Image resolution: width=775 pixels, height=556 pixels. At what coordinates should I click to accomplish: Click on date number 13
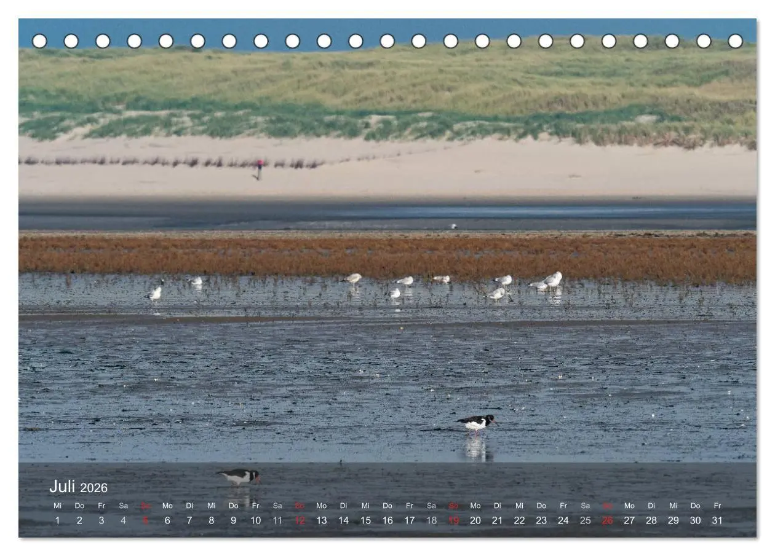pos(322,520)
